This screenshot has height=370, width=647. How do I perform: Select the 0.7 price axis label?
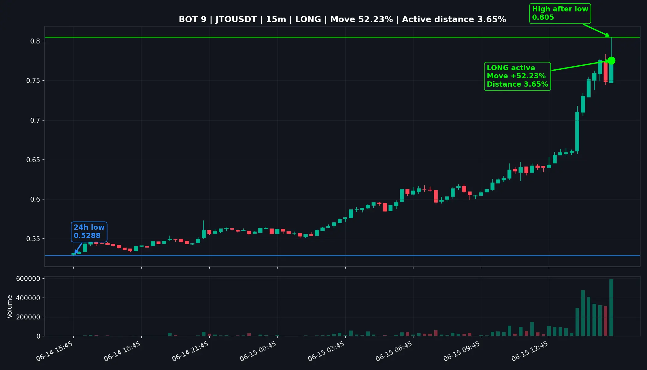(x=35, y=121)
